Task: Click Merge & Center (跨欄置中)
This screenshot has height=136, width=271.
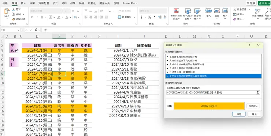Action: point(125,17)
